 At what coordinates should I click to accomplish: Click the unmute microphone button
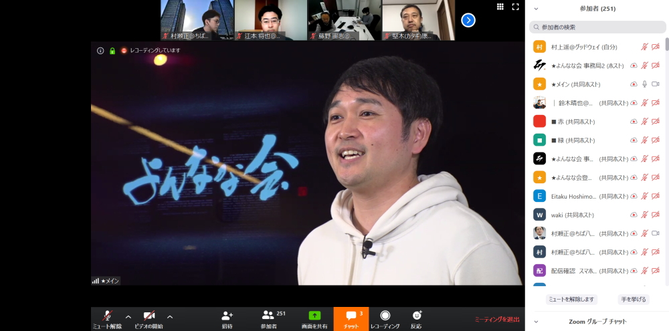point(107,319)
